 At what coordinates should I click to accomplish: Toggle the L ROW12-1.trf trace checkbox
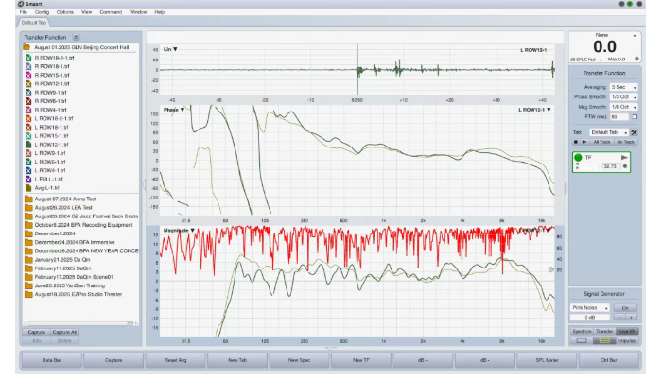tap(28, 144)
